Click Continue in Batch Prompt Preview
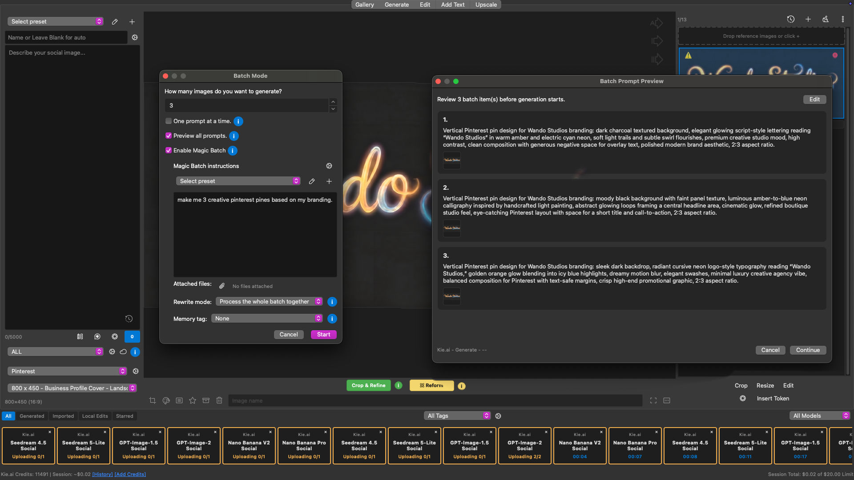 click(808, 350)
